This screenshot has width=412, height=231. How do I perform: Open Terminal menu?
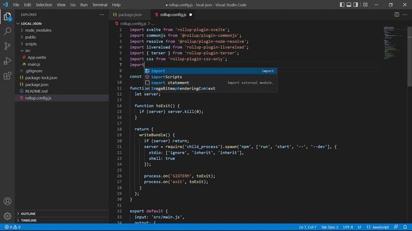point(100,4)
